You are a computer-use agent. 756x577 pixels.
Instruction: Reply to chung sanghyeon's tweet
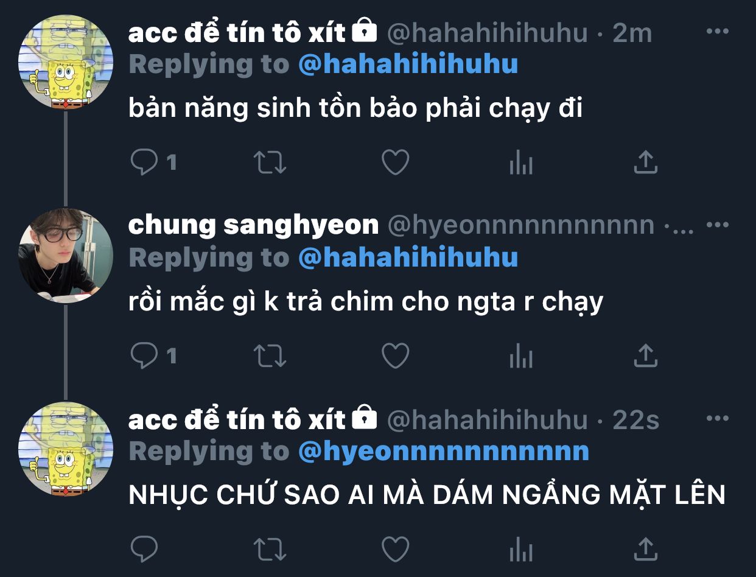[145, 356]
